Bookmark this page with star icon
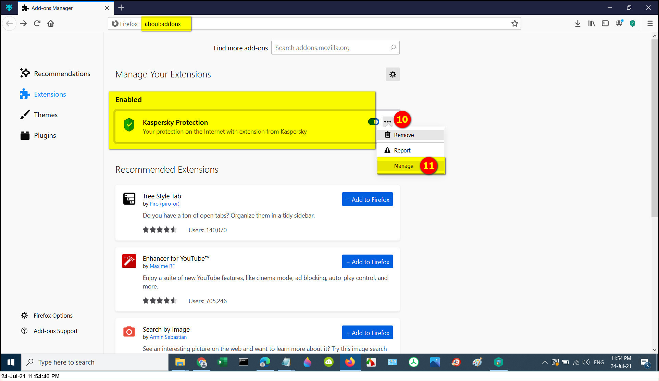The image size is (659, 381). (514, 24)
